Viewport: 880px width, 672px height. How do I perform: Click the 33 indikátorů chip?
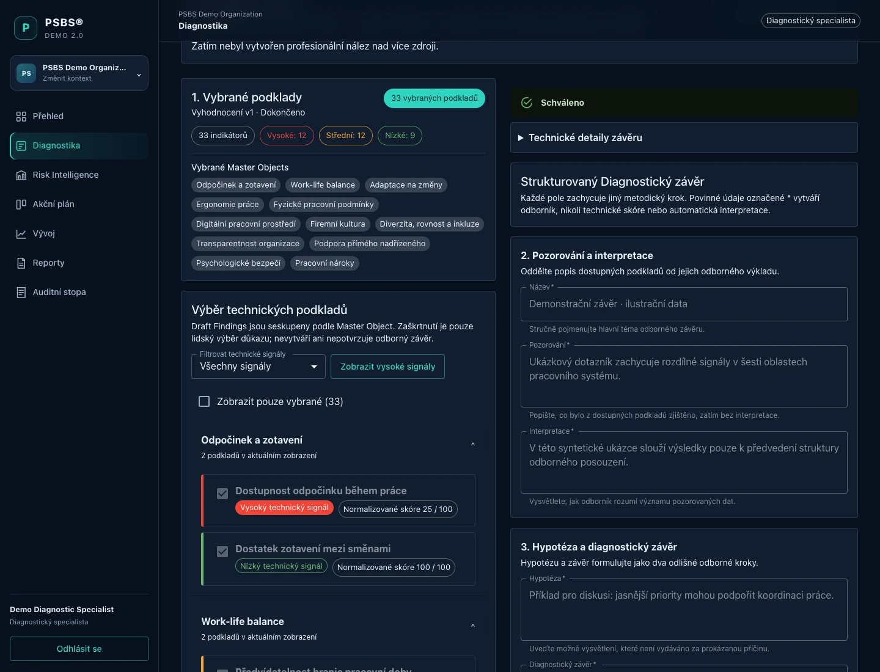point(223,136)
